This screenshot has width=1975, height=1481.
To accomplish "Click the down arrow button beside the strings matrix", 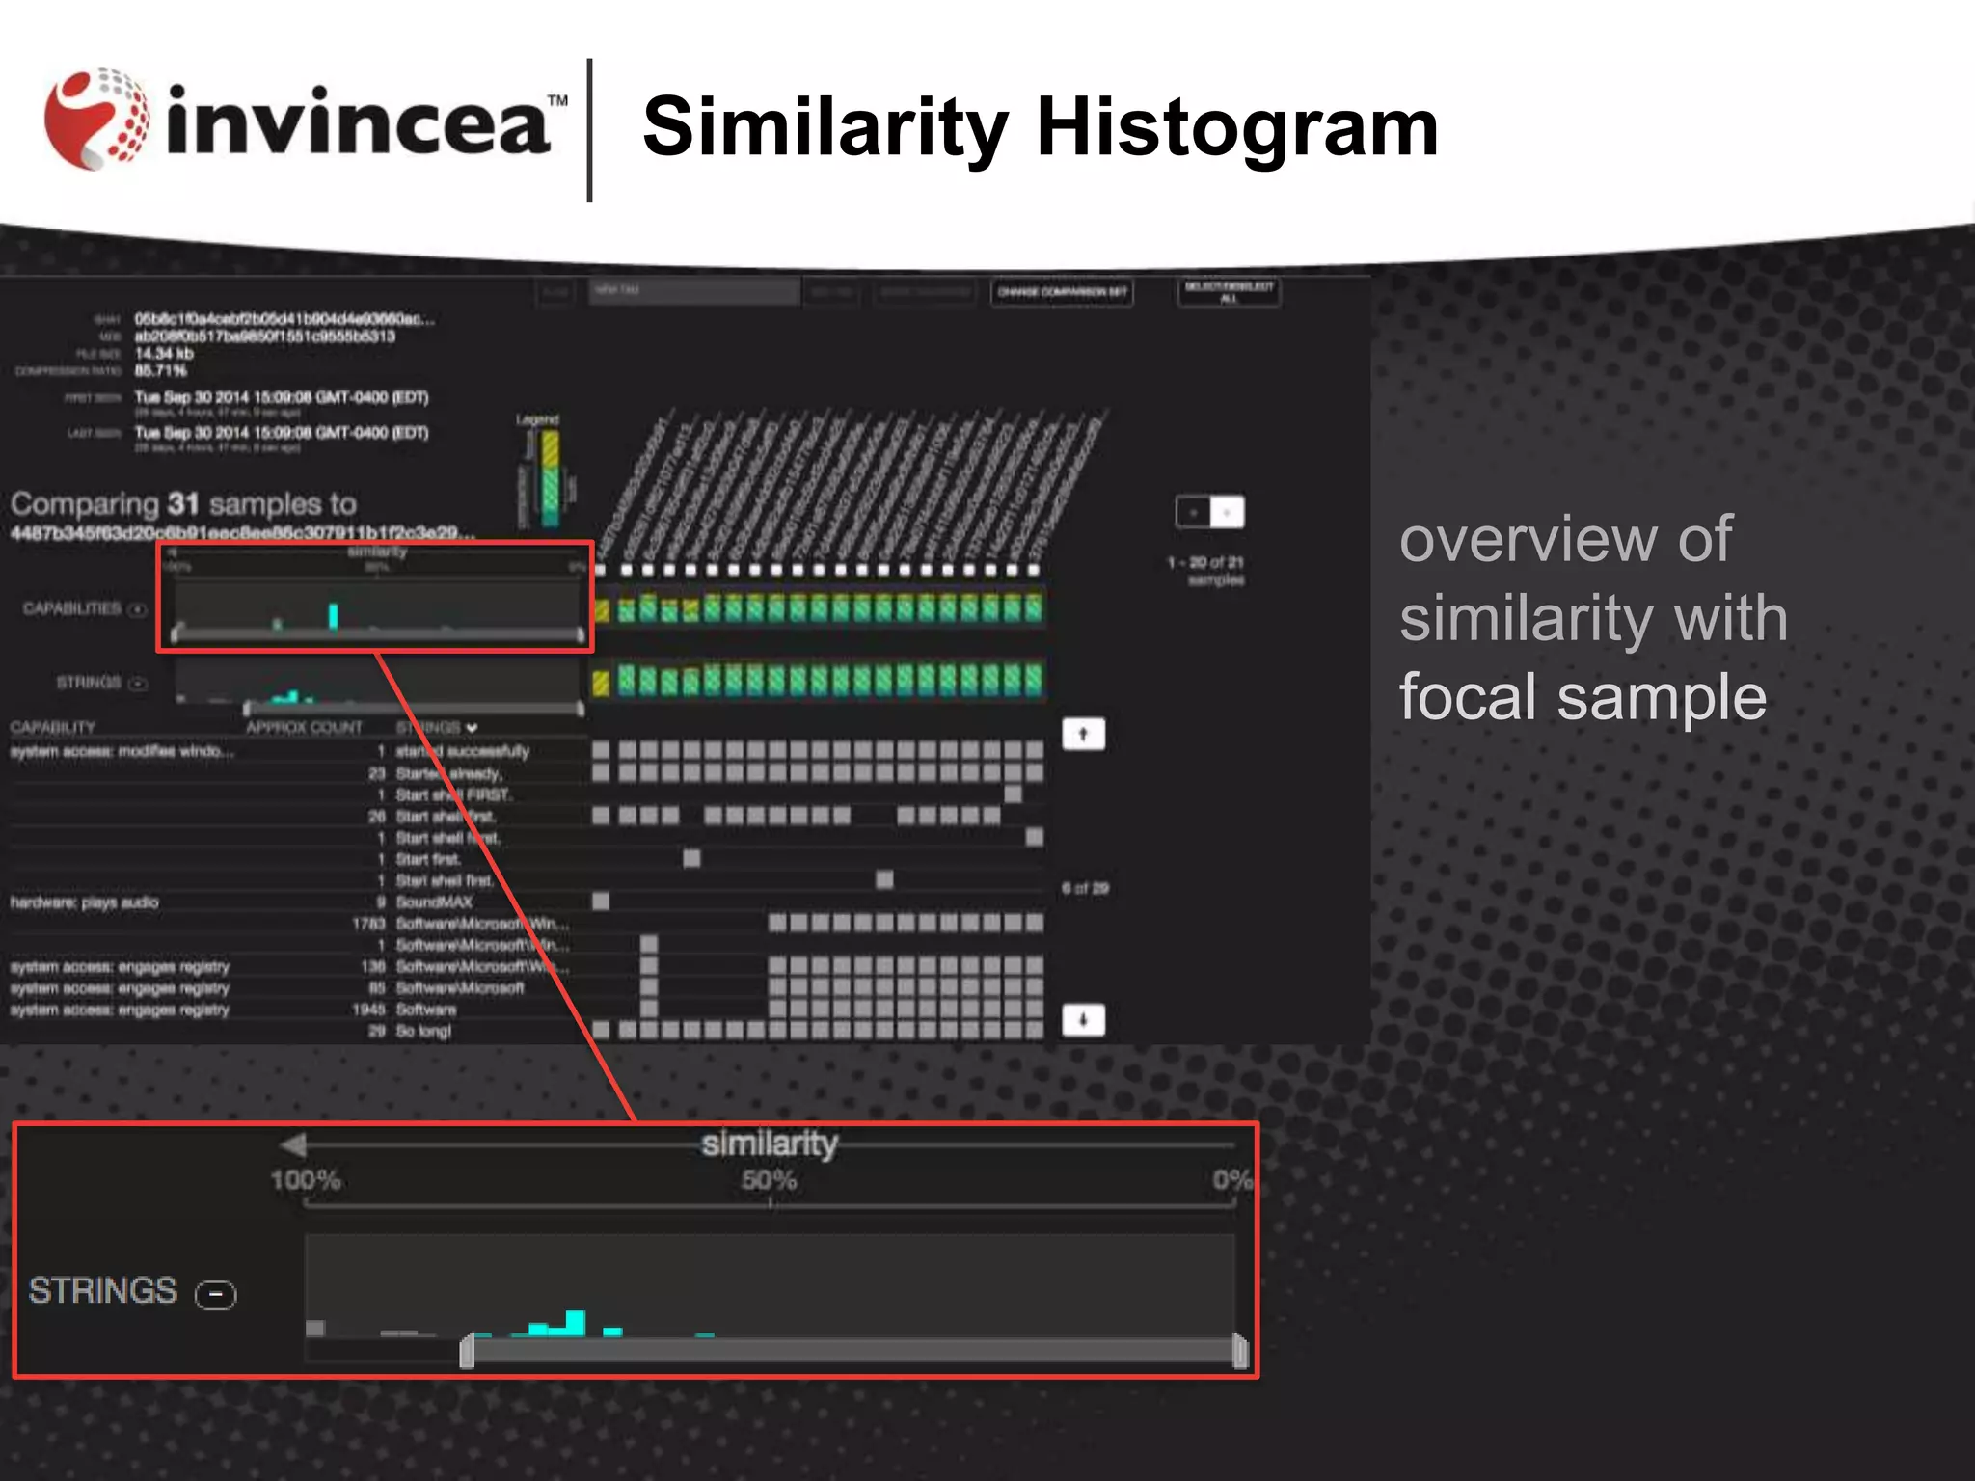I will (1083, 1020).
